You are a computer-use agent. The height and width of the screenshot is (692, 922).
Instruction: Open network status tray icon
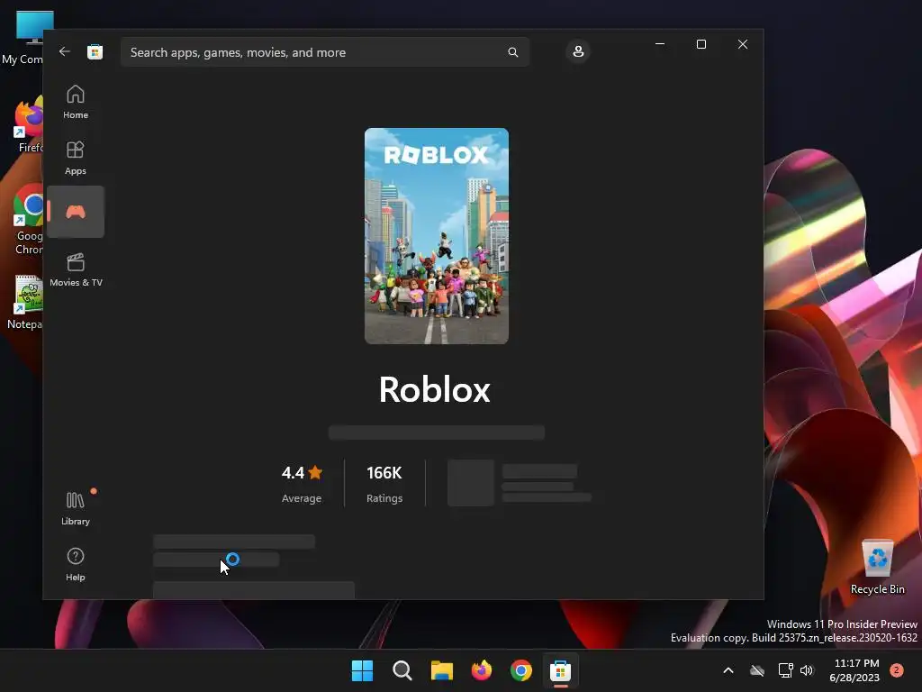[785, 670]
